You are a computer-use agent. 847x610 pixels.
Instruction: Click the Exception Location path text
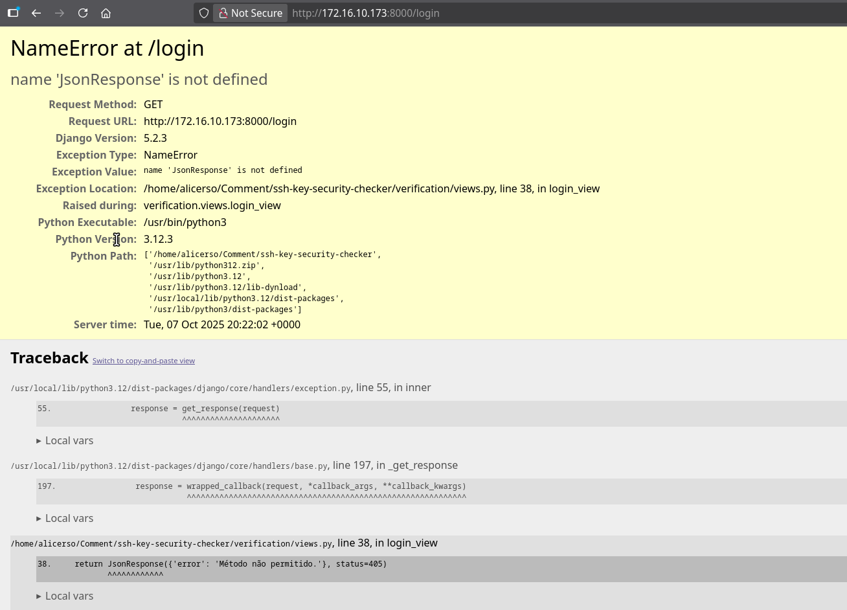(x=372, y=188)
